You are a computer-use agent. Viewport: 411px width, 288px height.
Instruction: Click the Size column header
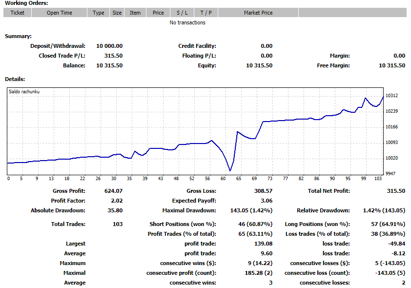click(x=117, y=13)
